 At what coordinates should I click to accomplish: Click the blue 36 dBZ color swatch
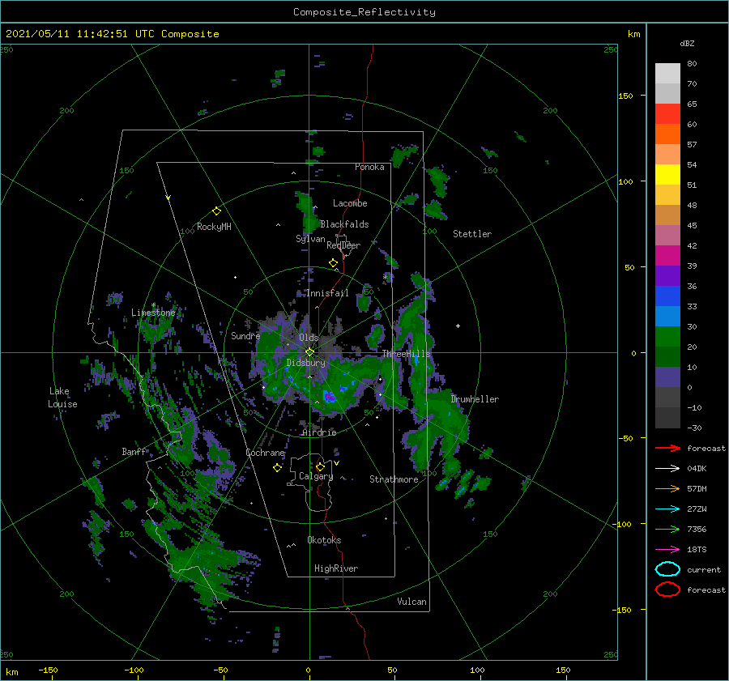click(x=667, y=296)
